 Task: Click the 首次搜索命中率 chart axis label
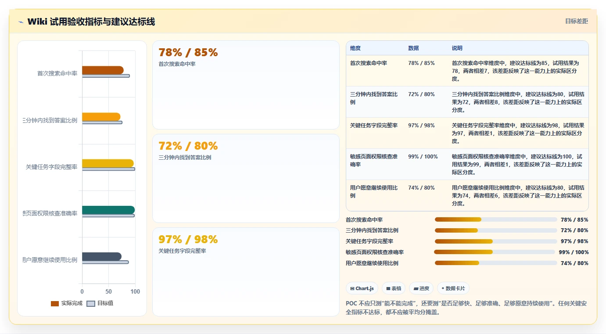coord(57,73)
